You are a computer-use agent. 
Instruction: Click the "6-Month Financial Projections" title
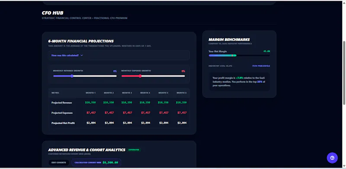[x=81, y=41]
